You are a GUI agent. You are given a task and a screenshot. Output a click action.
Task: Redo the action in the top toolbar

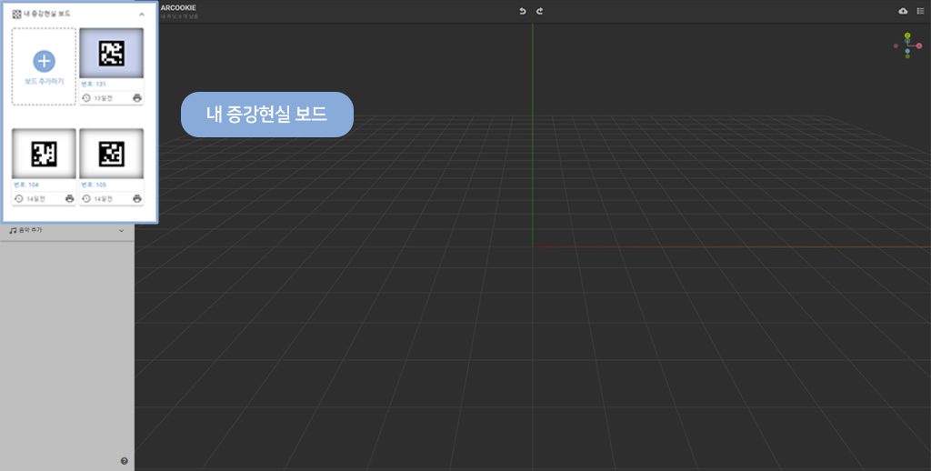tap(539, 11)
